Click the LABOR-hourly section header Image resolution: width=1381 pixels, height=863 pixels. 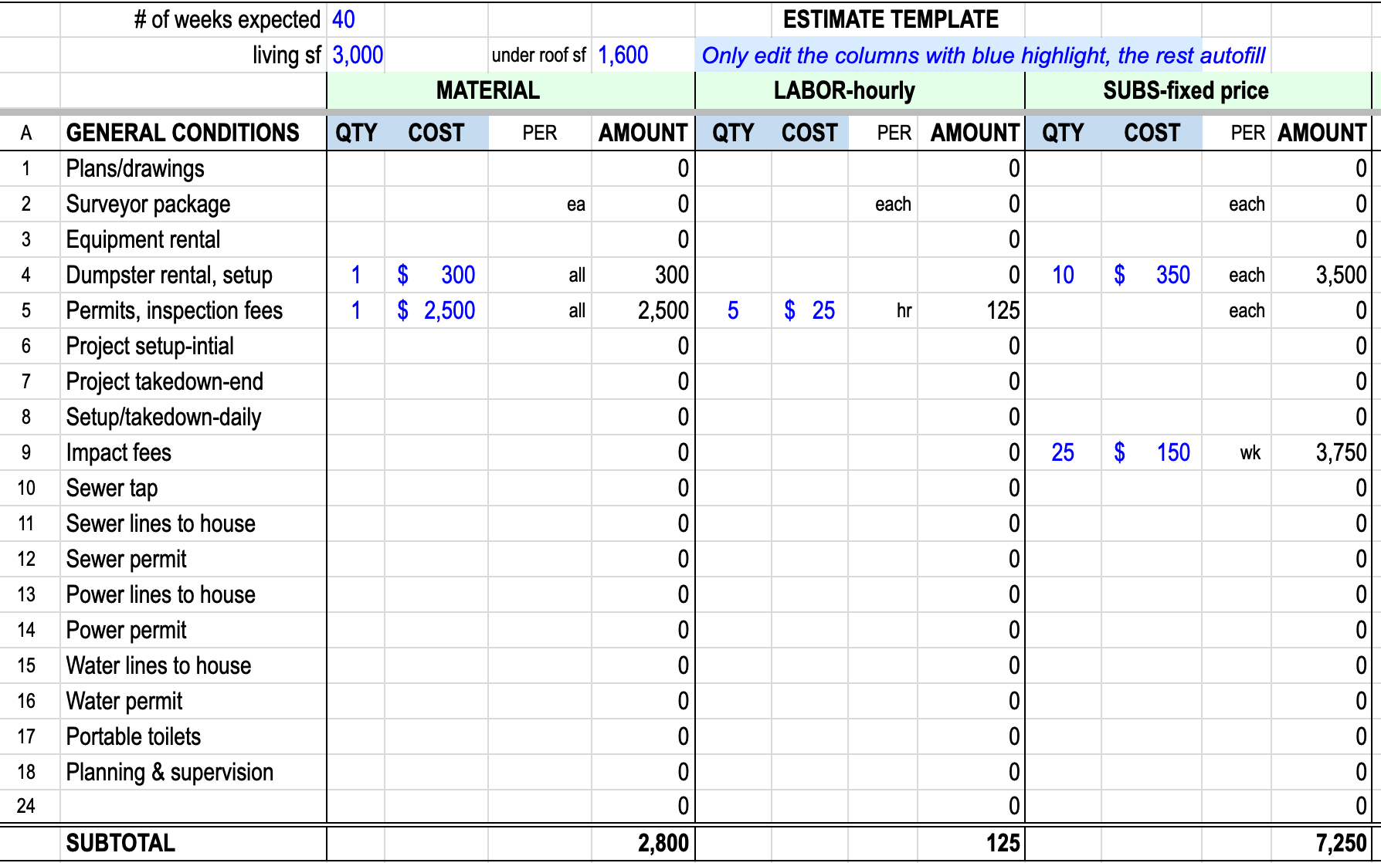coord(844,90)
